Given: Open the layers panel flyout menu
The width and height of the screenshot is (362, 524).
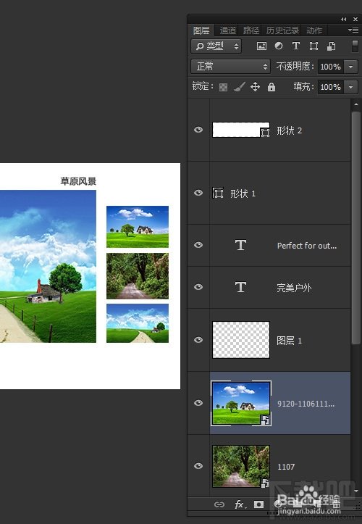Looking at the screenshot, I should point(353,30).
